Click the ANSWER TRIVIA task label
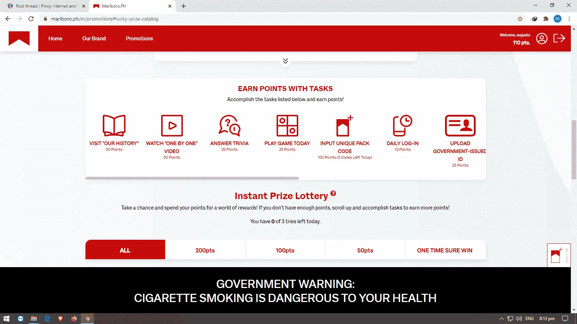Viewport: 577px width, 324px height. click(x=229, y=143)
